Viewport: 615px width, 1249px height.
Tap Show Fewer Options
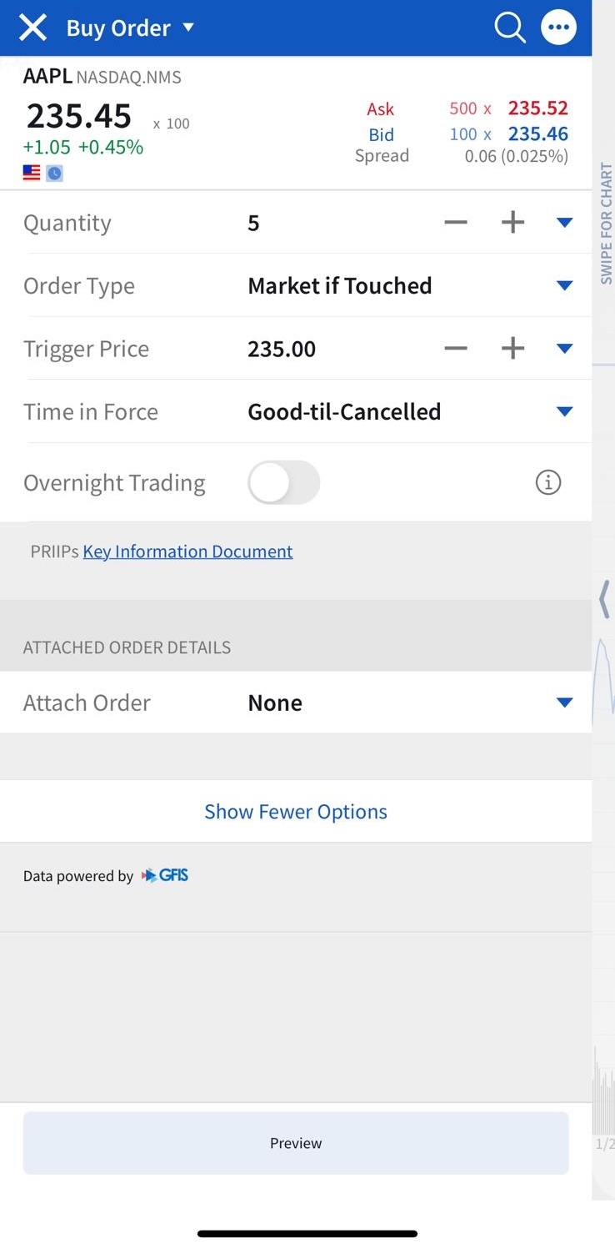point(296,812)
